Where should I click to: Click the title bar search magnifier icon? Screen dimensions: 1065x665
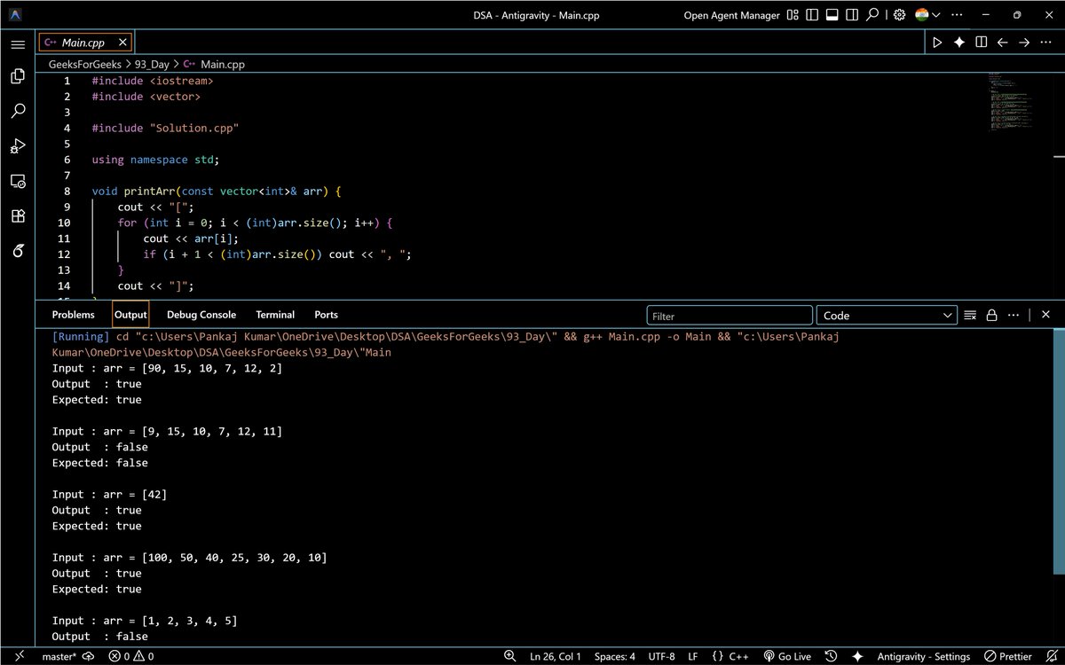tap(873, 15)
